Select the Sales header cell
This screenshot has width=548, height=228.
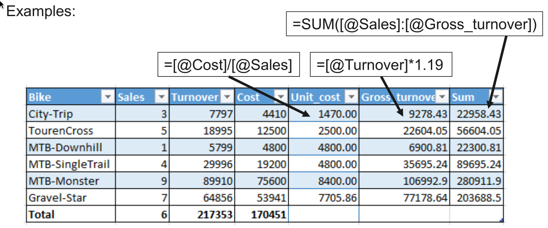tap(142, 97)
